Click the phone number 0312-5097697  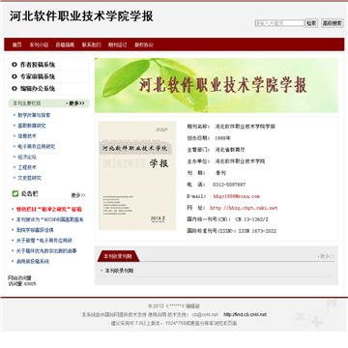point(229,185)
